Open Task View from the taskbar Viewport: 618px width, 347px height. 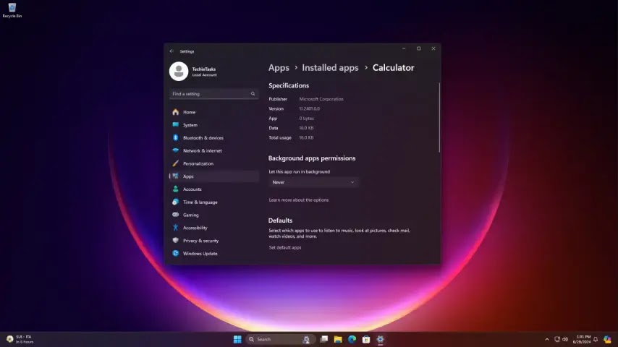point(324,339)
